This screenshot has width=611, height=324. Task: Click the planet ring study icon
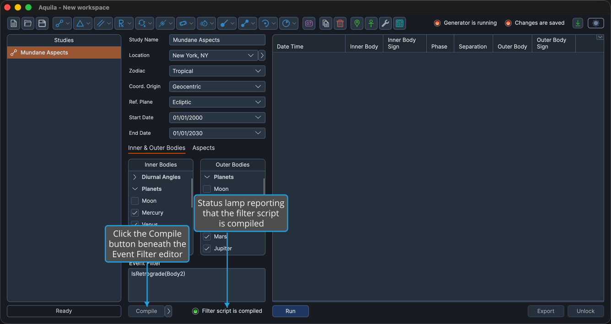click(x=183, y=23)
